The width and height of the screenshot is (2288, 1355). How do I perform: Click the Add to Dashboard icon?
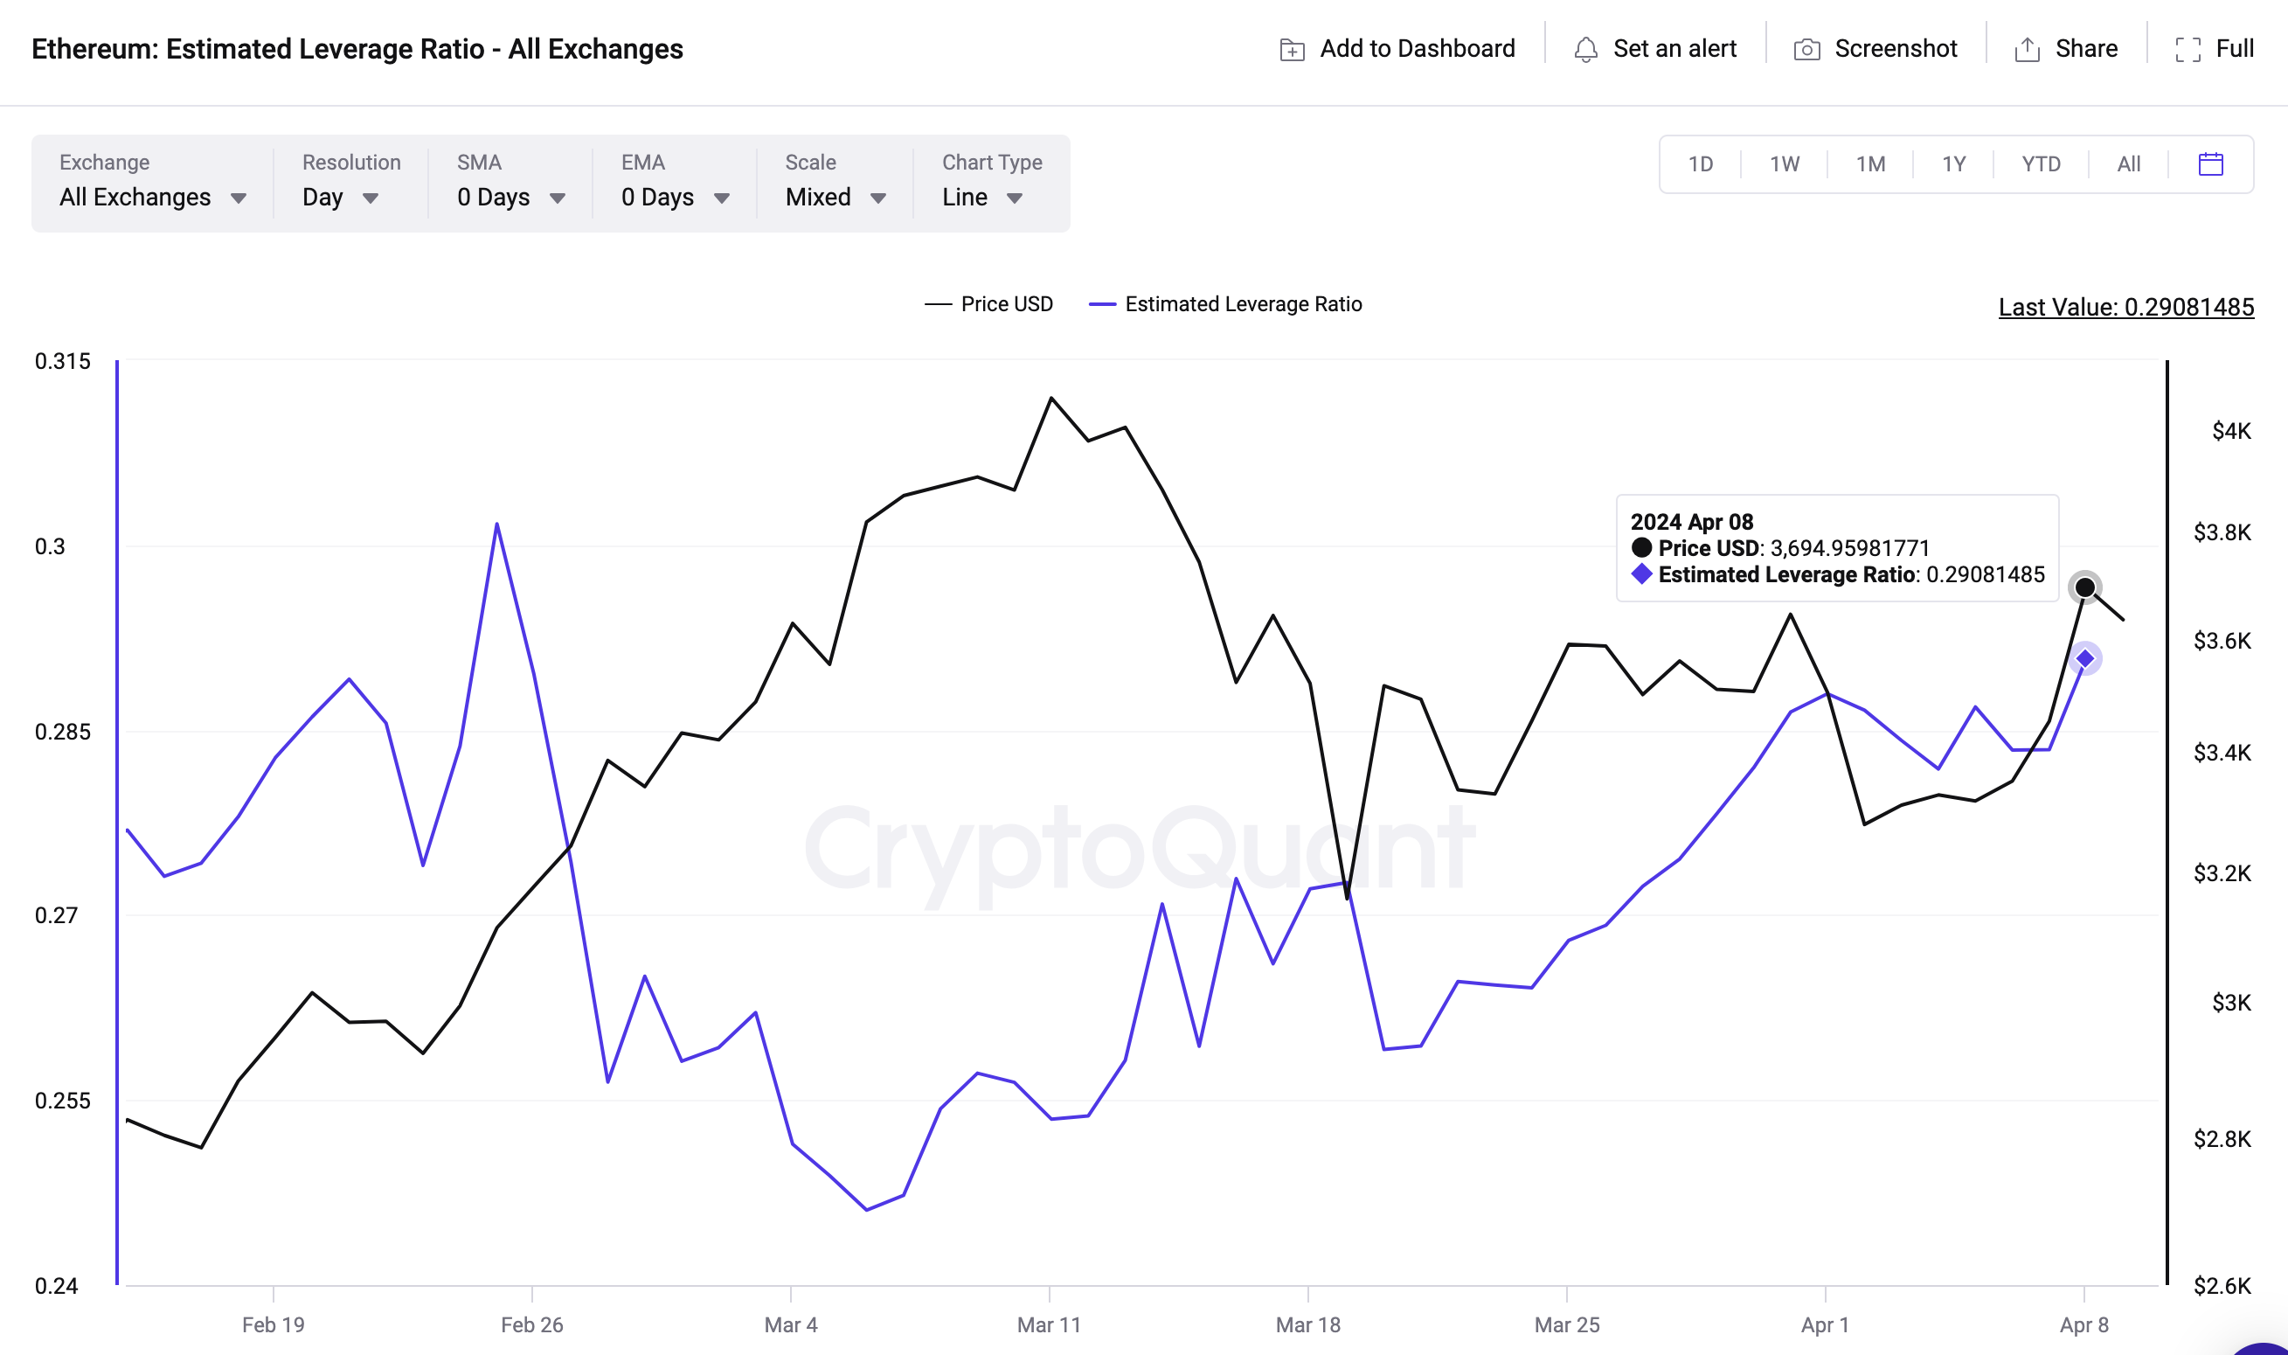(x=1293, y=48)
